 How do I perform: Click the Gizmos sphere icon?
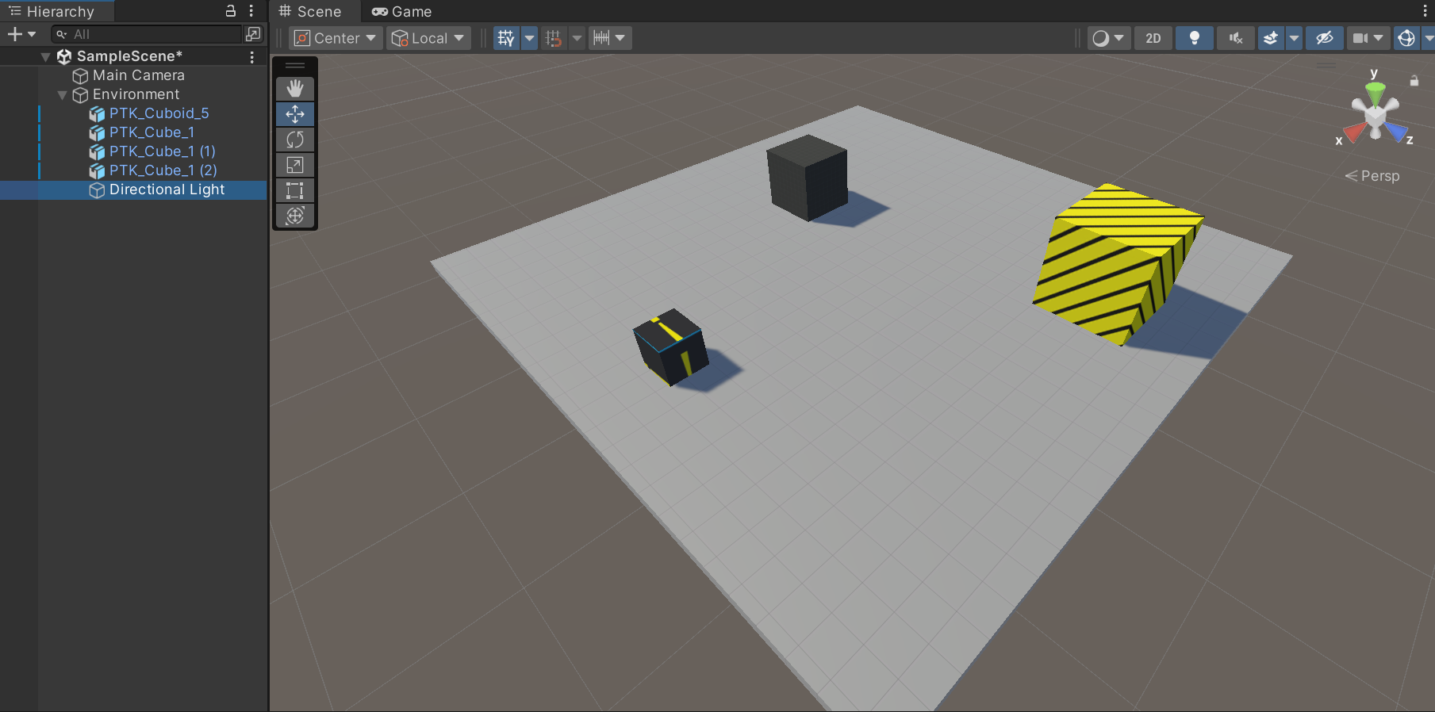(x=1406, y=38)
